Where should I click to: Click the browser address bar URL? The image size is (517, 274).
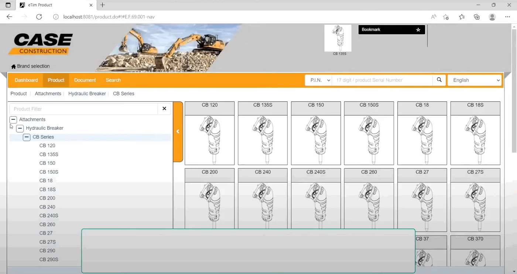(x=109, y=17)
